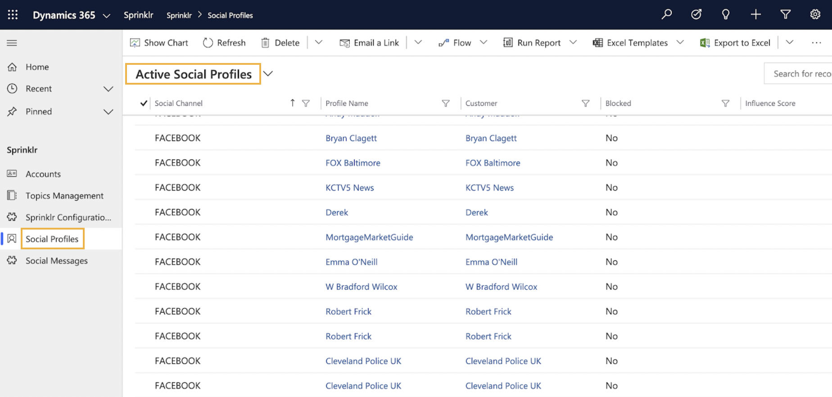This screenshot has width=832, height=397.
Task: Open Sprinklr Configuration in sidebar
Action: click(68, 217)
